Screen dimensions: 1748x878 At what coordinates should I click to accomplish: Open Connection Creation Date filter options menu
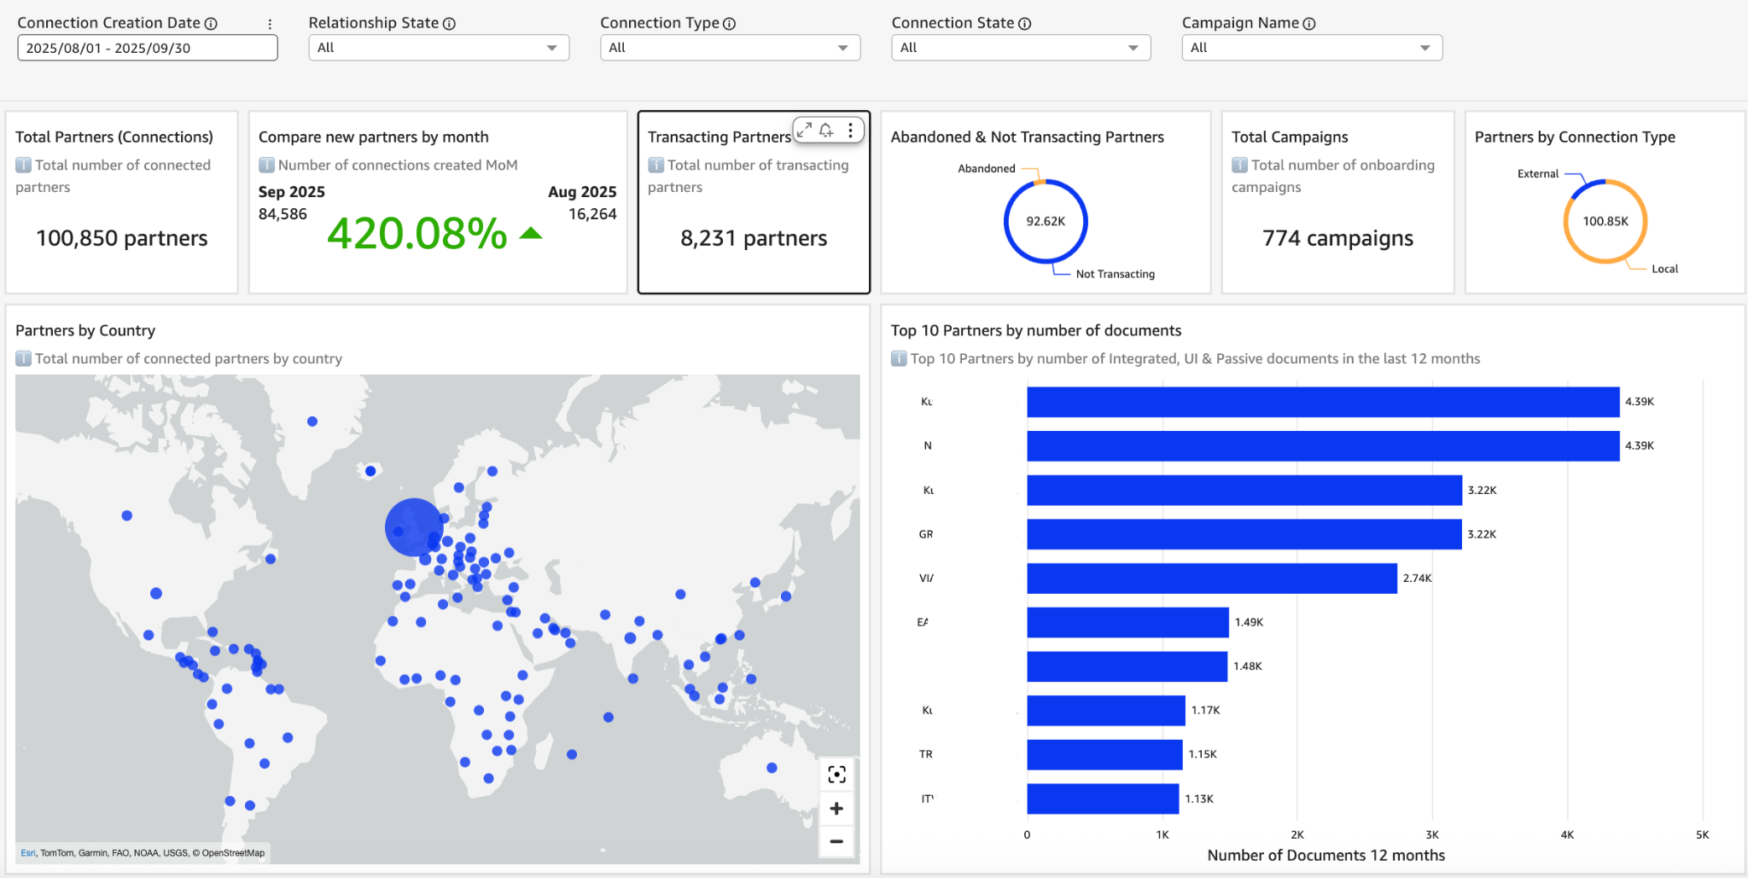(x=270, y=24)
